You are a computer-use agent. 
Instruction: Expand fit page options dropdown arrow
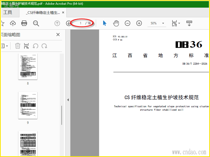pyautogui.click(x=179, y=23)
